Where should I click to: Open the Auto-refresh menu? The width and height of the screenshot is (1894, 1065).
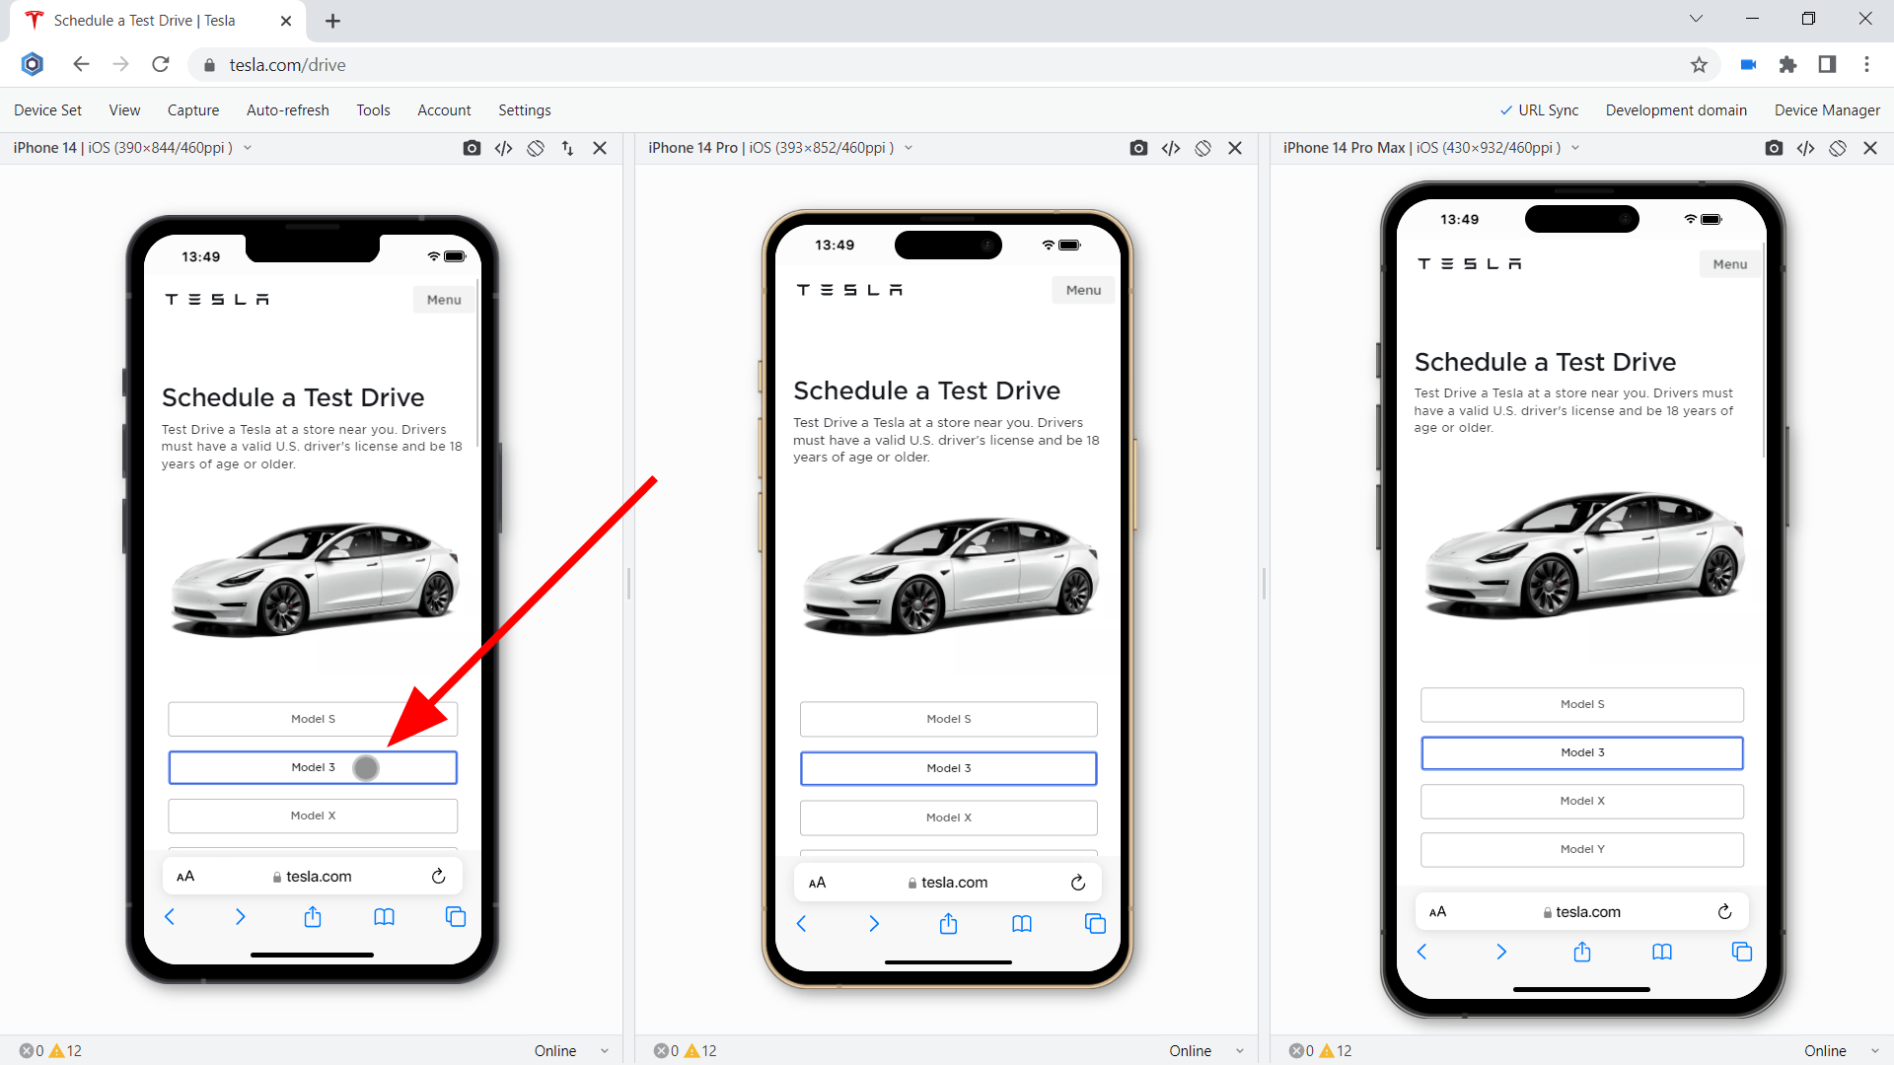(x=288, y=110)
